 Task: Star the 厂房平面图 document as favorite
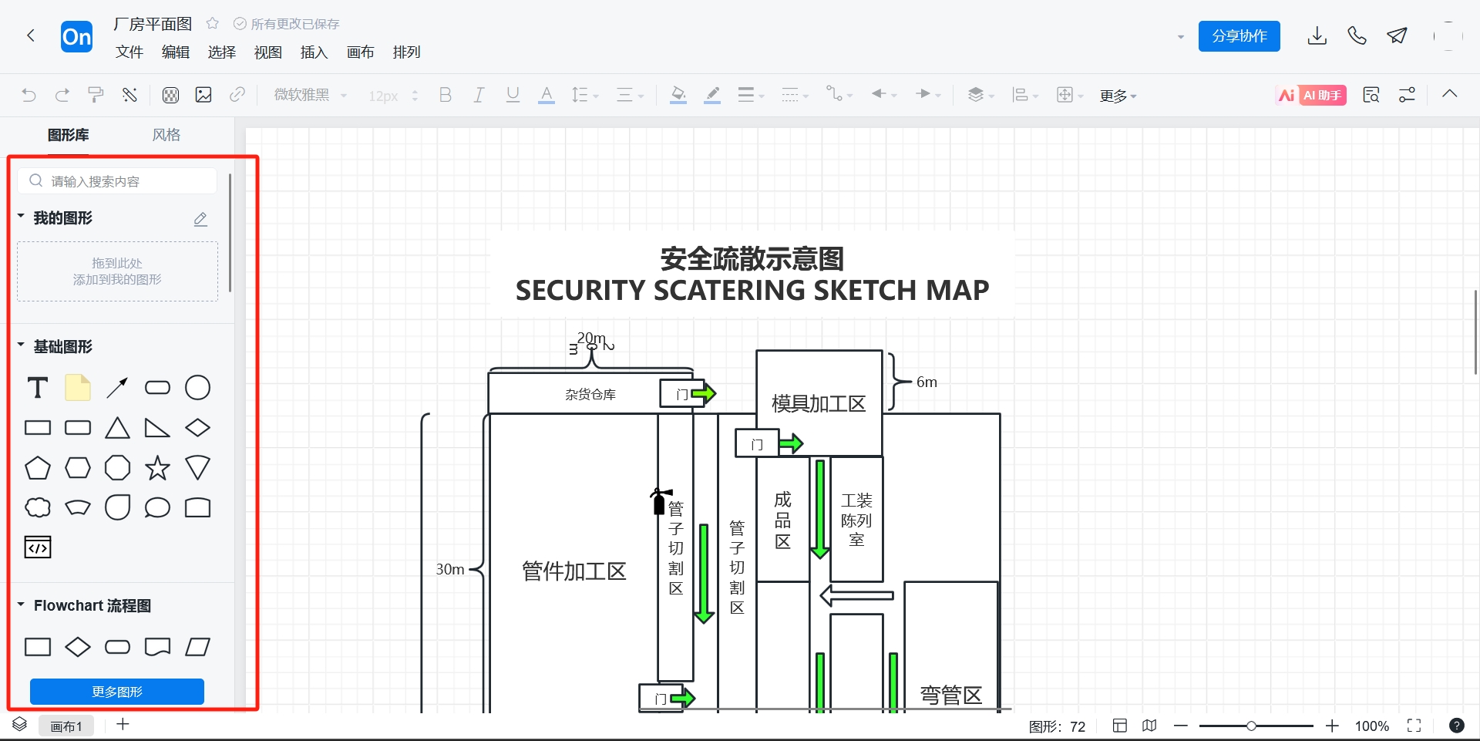tap(213, 24)
